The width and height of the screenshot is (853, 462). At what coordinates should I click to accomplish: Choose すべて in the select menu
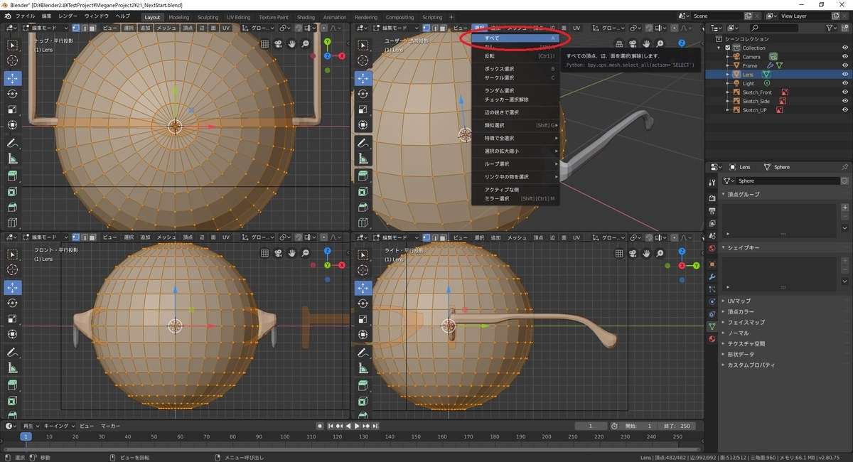pyautogui.click(x=515, y=38)
